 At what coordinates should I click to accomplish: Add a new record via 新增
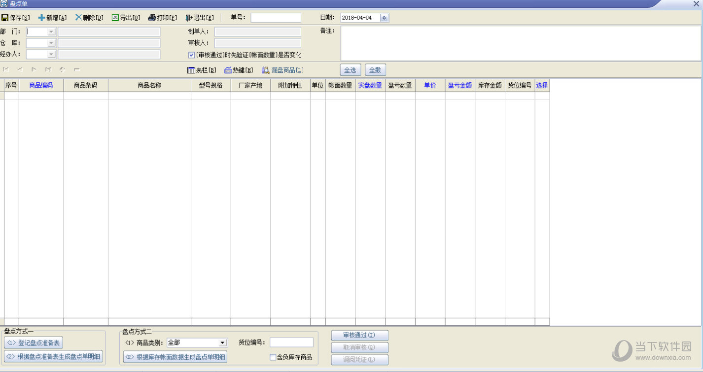pos(52,18)
